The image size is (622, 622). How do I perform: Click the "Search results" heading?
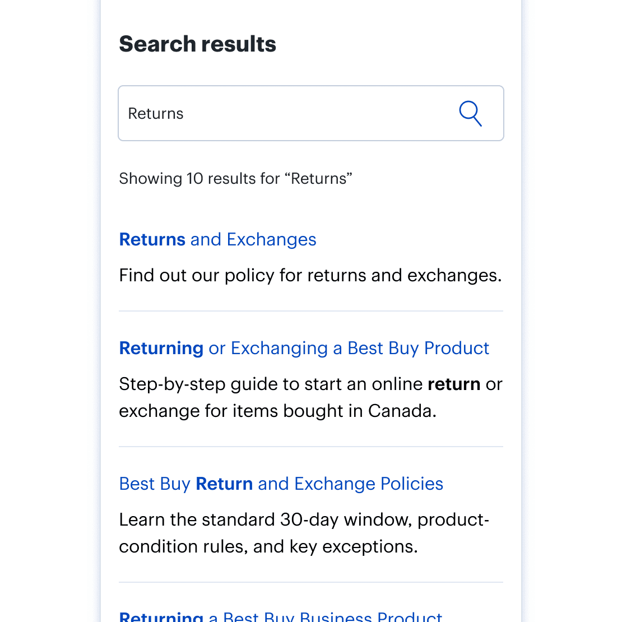tap(198, 44)
